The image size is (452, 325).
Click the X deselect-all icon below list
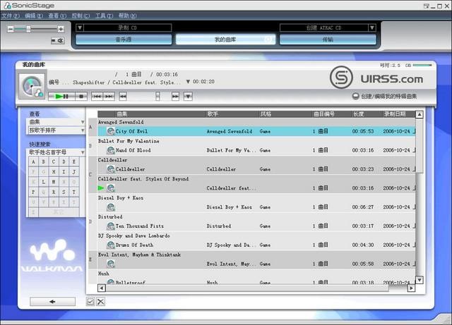[x=100, y=302]
